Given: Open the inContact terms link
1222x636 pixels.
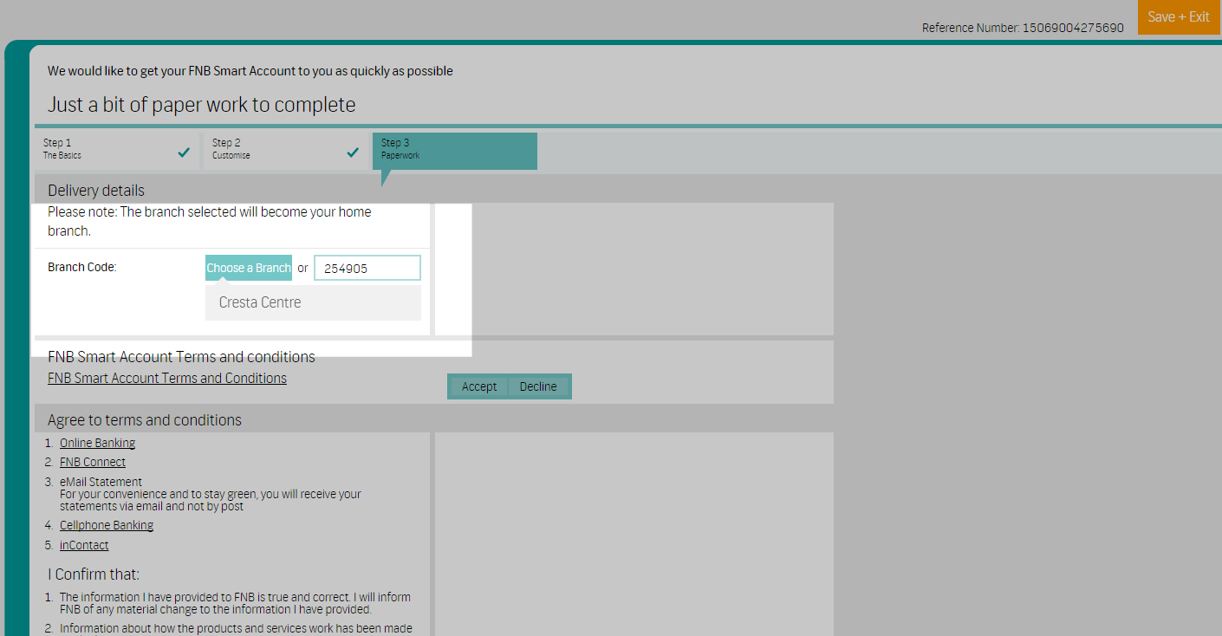Looking at the screenshot, I should point(84,545).
